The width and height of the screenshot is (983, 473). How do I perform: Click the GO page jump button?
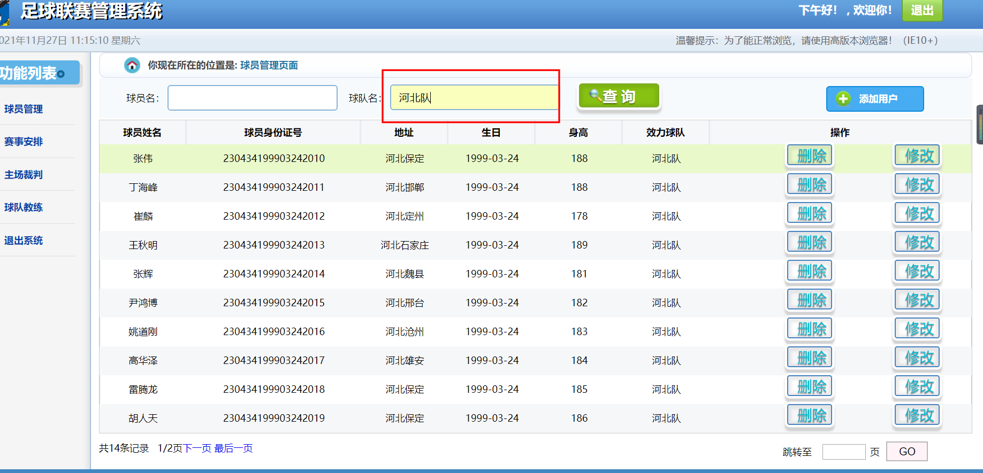[907, 452]
